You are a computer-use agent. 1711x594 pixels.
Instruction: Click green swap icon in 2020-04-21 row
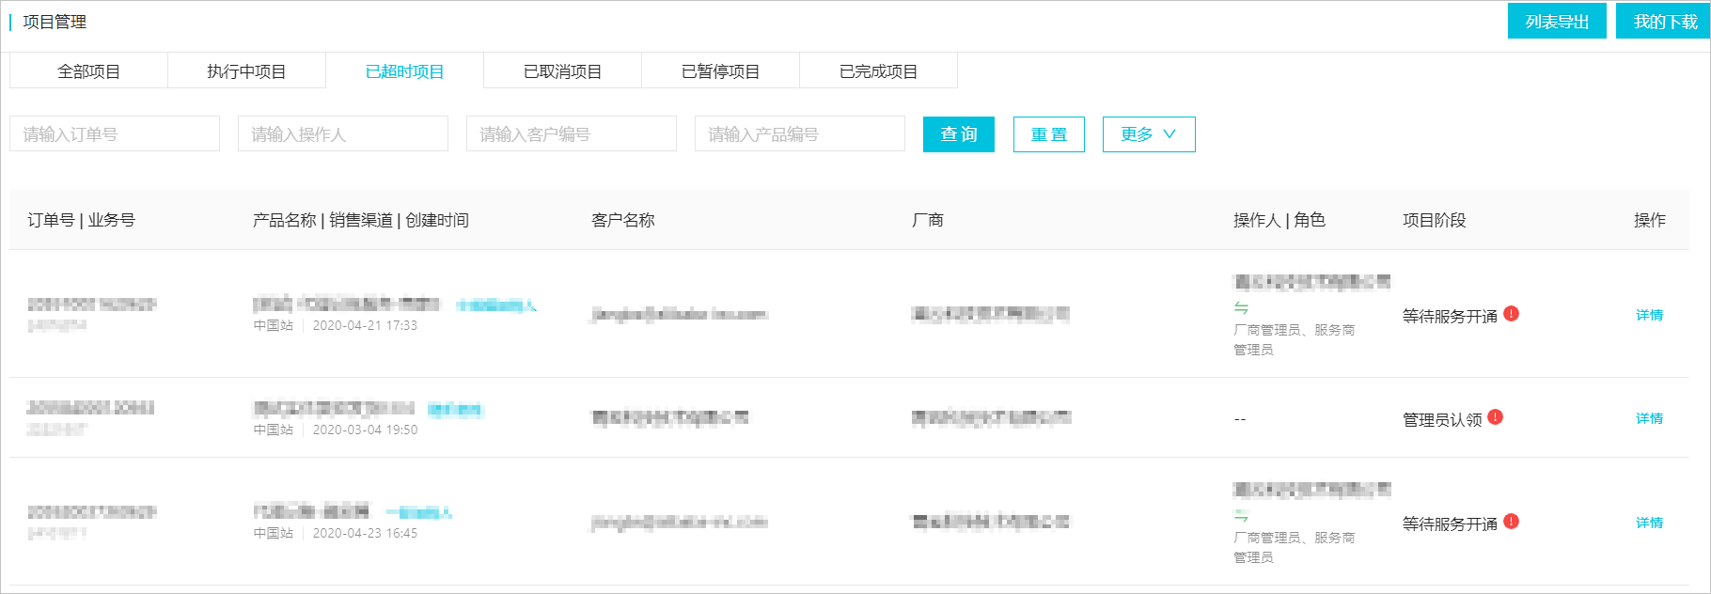click(x=1241, y=307)
